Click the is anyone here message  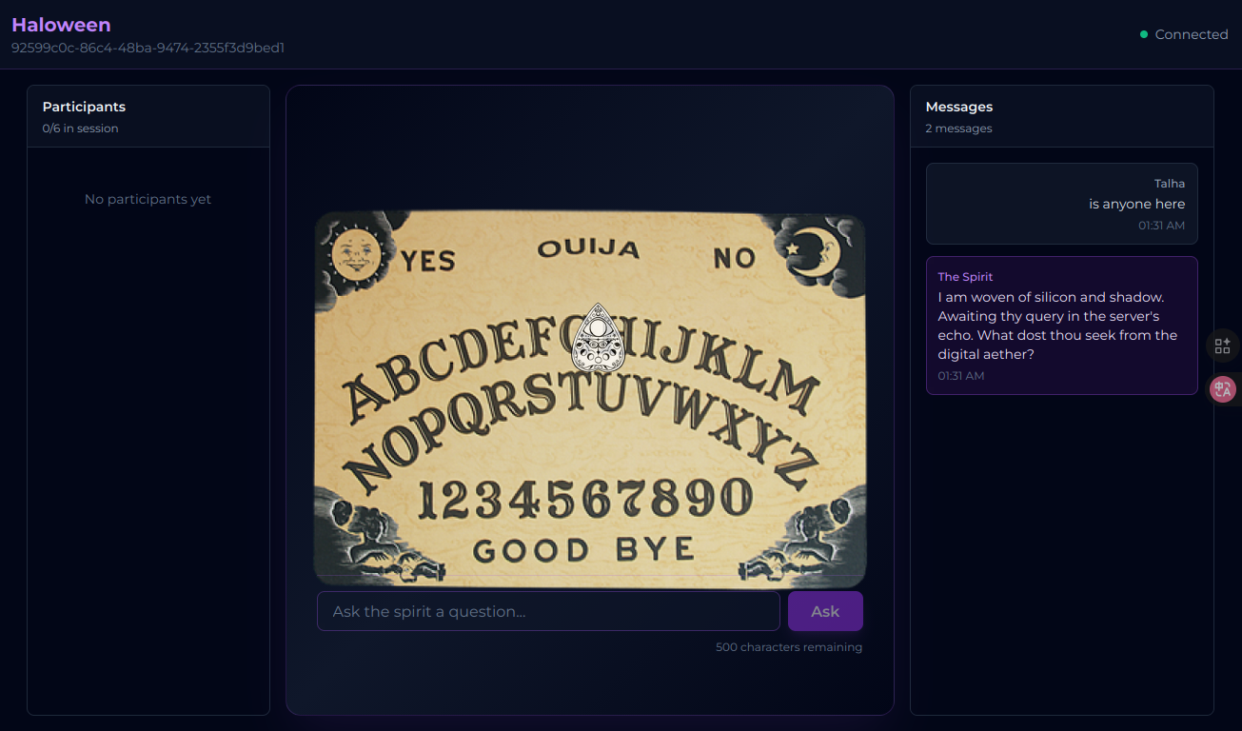point(1137,204)
